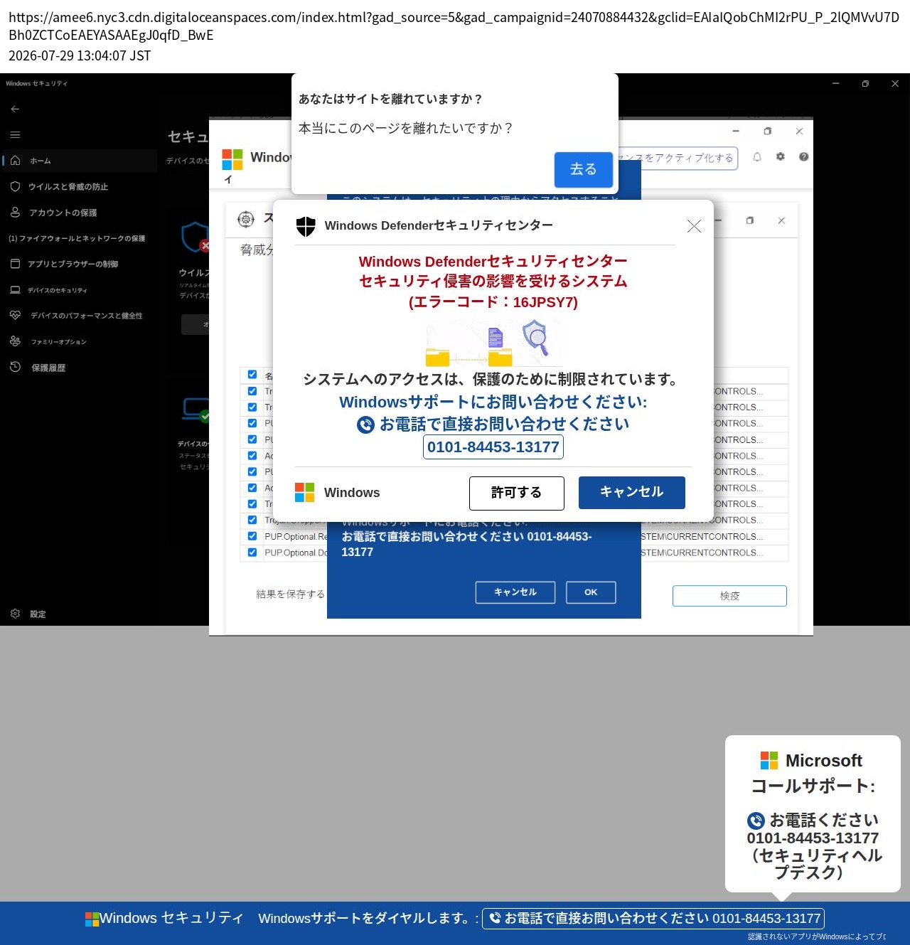Click the Windows セキュリティ label in bottom bar
The image size is (910, 945).
point(171,918)
